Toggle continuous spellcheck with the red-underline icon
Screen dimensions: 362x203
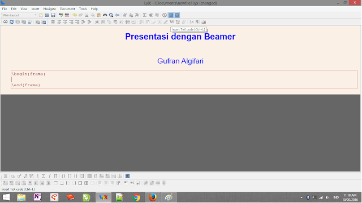pos(67,15)
